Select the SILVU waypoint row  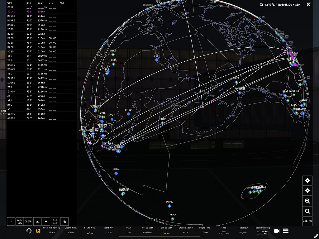[12, 12]
